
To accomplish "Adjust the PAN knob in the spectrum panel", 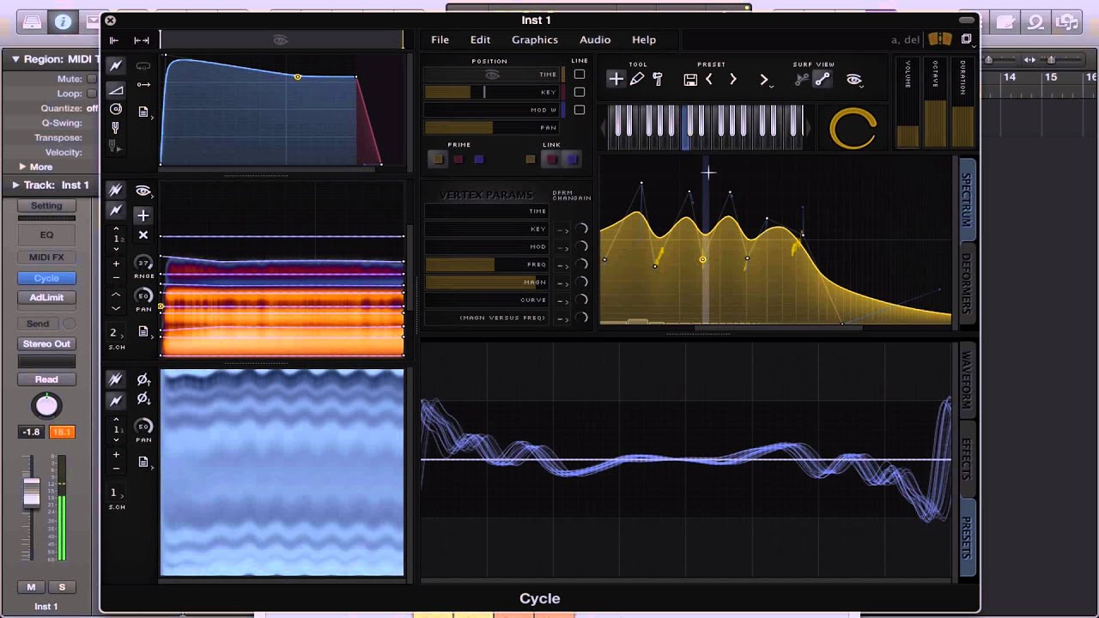I will click(x=143, y=296).
